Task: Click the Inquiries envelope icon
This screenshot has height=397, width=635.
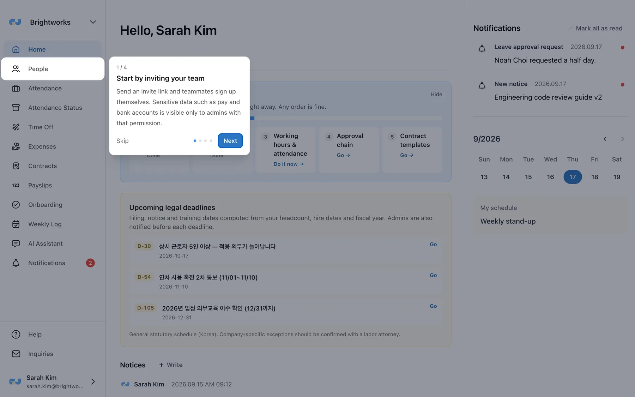Action: [16, 354]
